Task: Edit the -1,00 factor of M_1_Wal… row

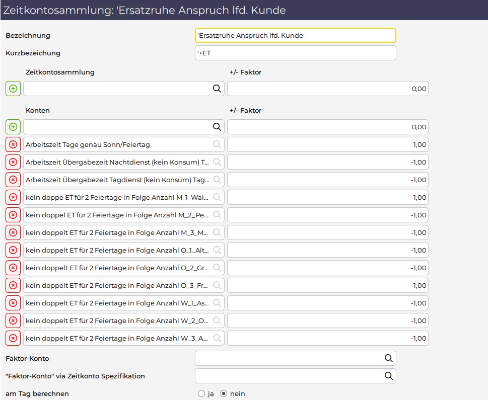Action: coord(328,198)
